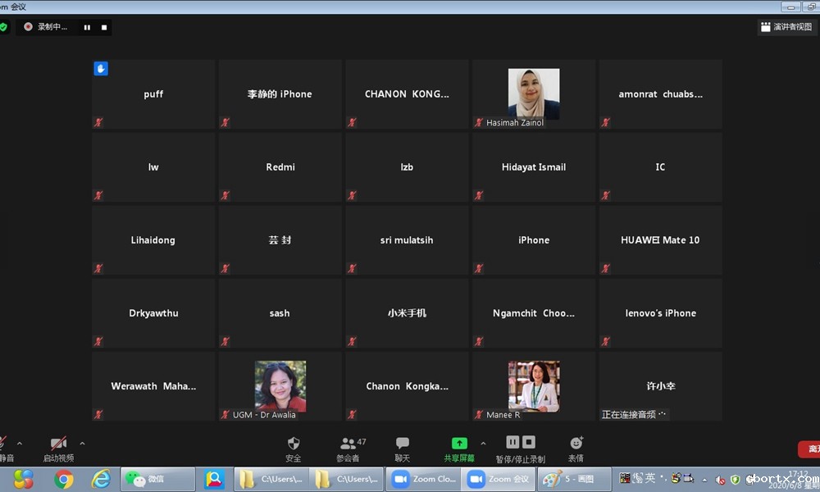The width and height of the screenshot is (820, 492).
Task: Open Google Chrome from the taskbar
Action: (64, 479)
